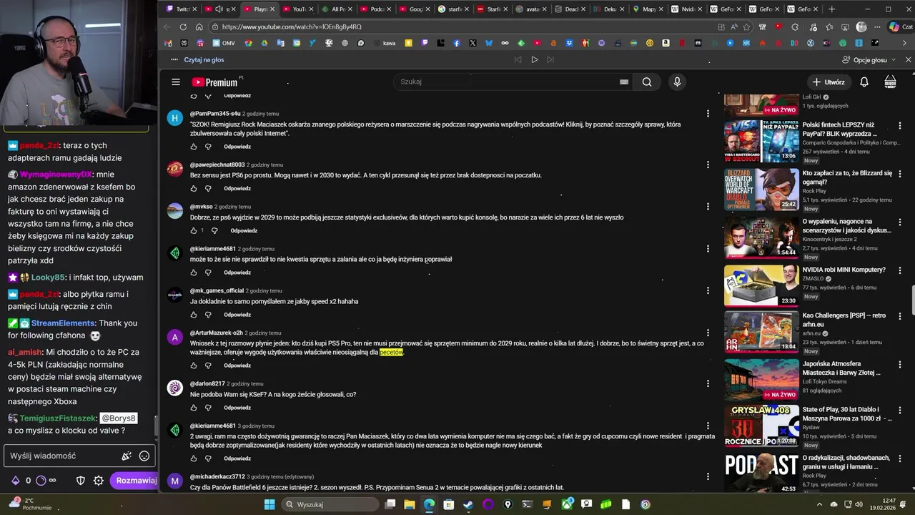Open the Blizzard video thumbnail
915x515 pixels.
tap(761, 190)
